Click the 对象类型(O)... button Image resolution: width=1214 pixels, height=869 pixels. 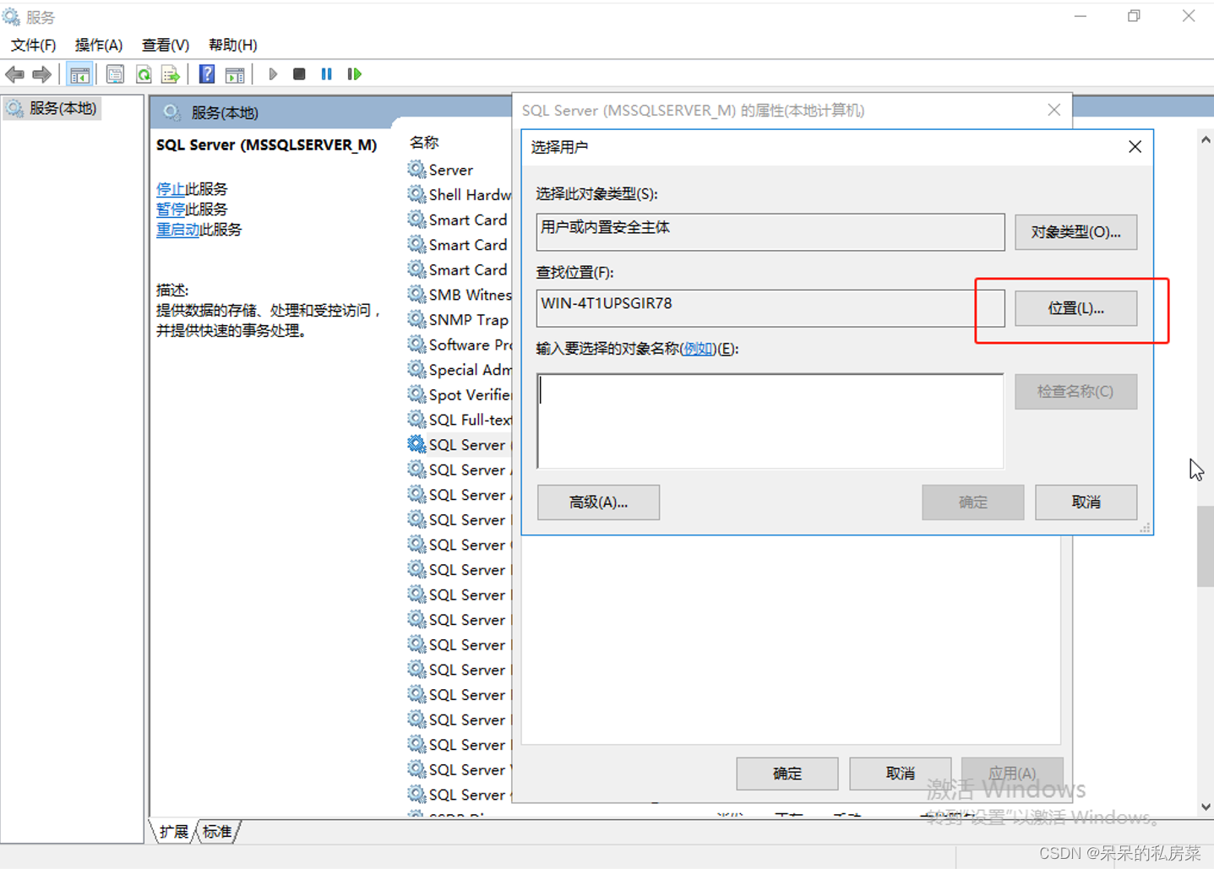[x=1075, y=232]
